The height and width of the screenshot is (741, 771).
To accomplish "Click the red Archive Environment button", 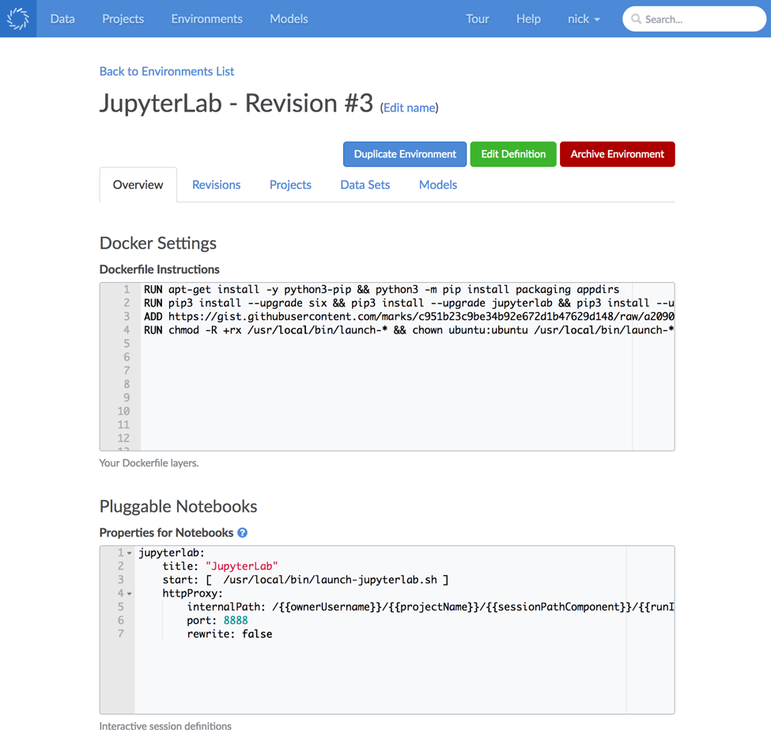I will tap(617, 154).
